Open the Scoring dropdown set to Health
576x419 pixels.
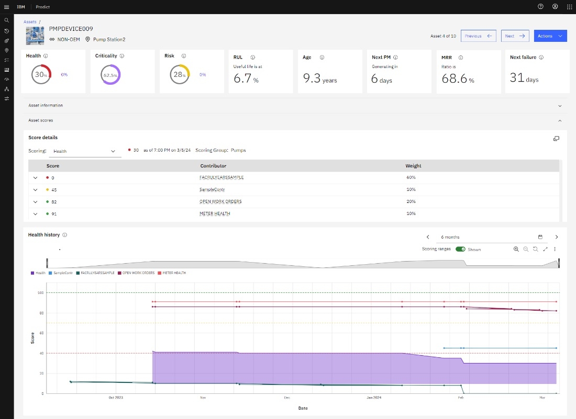point(85,151)
